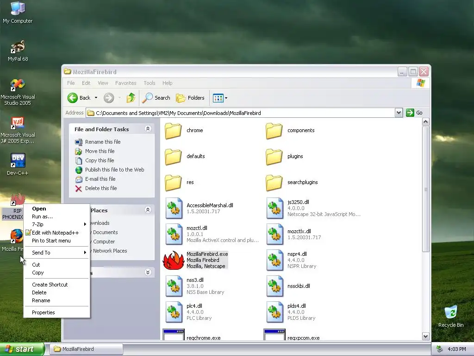This screenshot has width=474, height=356.
Task: Expand the Send To submenu
Action: [56, 253]
